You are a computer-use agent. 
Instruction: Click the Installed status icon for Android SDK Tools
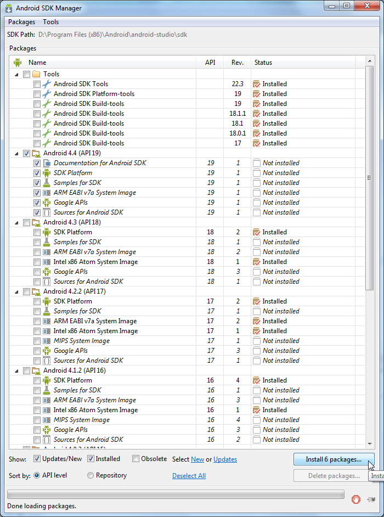(x=256, y=84)
